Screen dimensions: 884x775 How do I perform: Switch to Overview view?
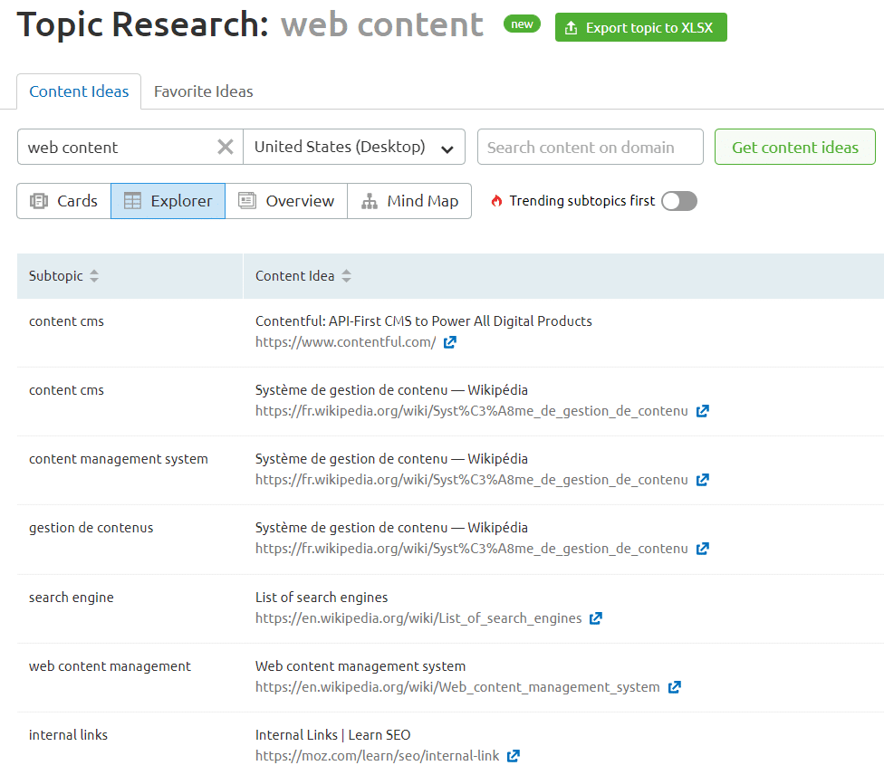point(286,201)
